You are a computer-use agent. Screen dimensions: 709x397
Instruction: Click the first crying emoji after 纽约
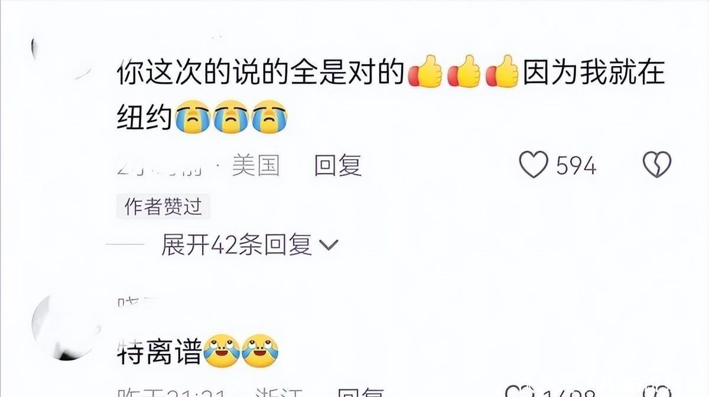tap(193, 117)
